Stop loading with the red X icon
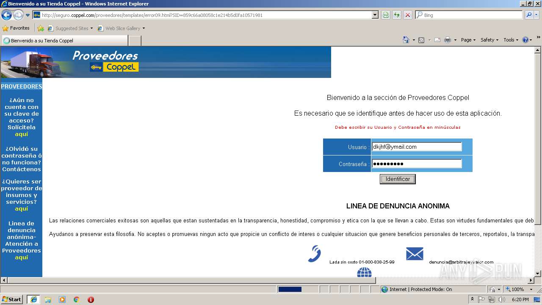 coord(408,15)
